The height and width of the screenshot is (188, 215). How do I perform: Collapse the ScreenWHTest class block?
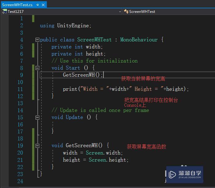[x=37, y=40]
